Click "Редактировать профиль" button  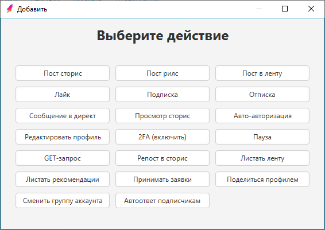63,137
